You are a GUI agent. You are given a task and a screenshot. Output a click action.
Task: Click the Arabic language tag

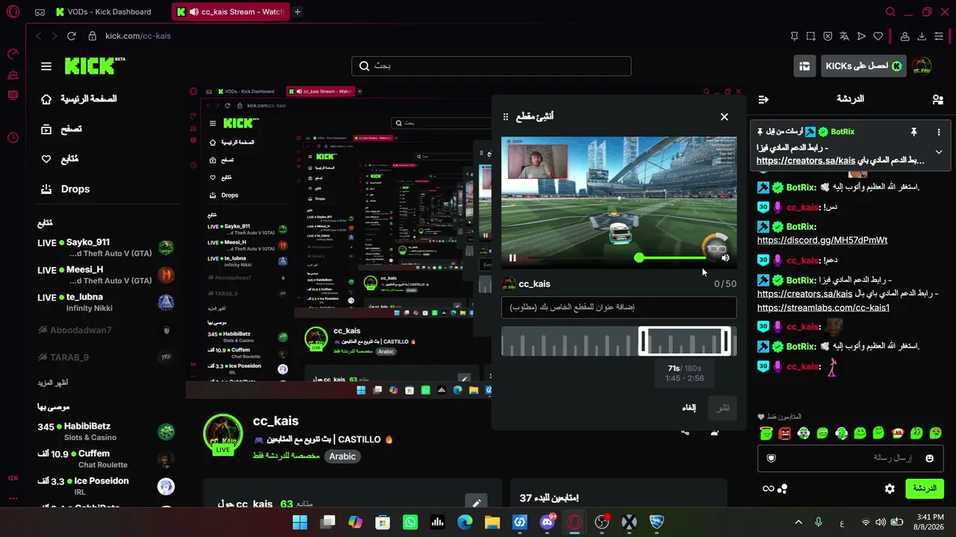(x=343, y=456)
